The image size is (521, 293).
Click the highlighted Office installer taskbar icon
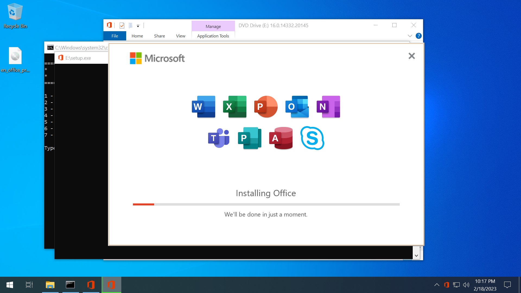(111, 285)
